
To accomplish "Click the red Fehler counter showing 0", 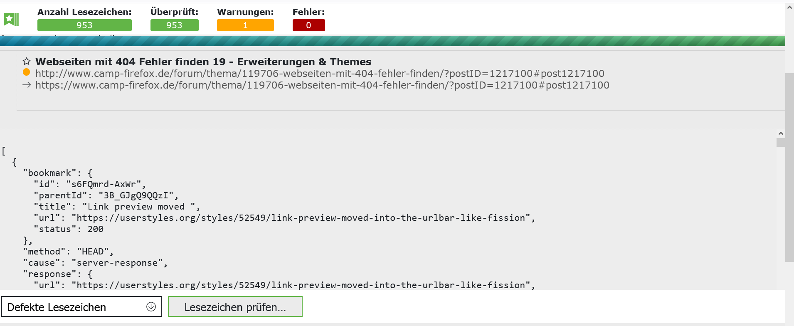I will pyautogui.click(x=308, y=25).
